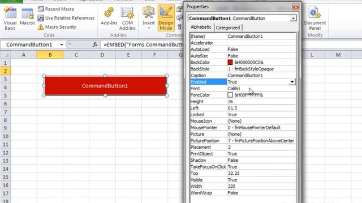Click the BackColor red swatch
Image resolution: width=362 pixels, height=203 pixels.
230,62
